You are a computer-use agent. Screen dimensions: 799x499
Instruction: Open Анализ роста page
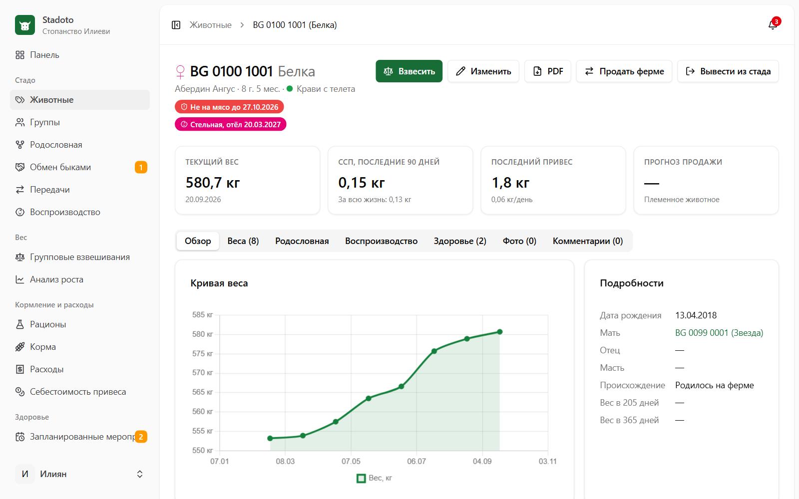pyautogui.click(x=80, y=279)
